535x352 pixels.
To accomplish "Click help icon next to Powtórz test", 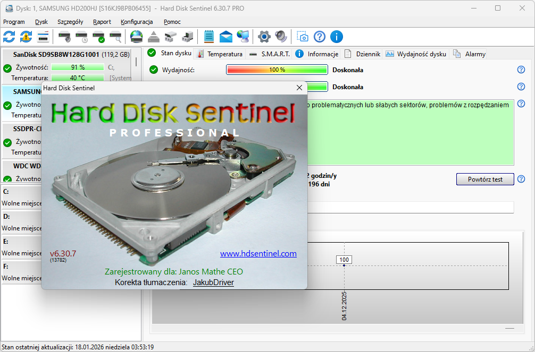I will point(521,179).
